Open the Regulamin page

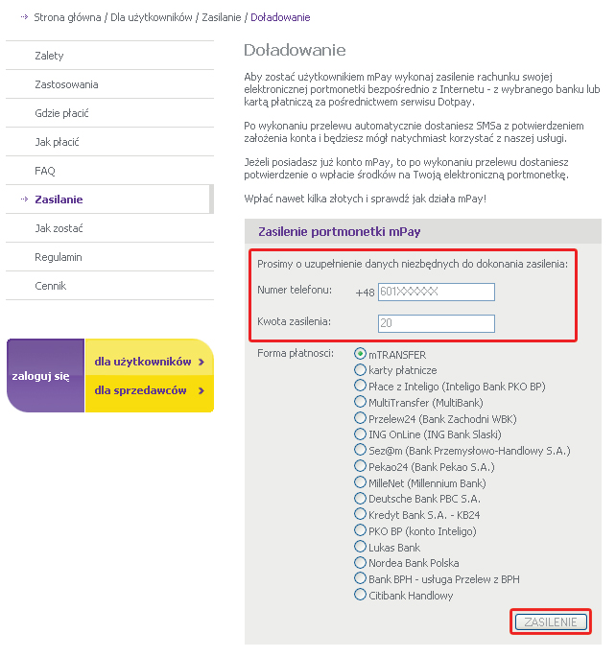tap(59, 257)
